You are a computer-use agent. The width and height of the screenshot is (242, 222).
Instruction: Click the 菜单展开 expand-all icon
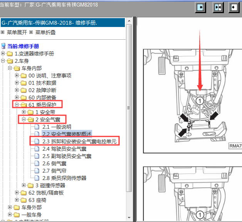(2, 32)
